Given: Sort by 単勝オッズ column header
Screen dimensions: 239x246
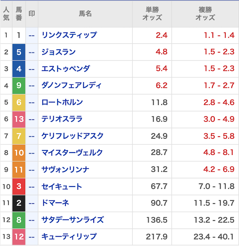Looking at the screenshot, I should tap(152, 14).
